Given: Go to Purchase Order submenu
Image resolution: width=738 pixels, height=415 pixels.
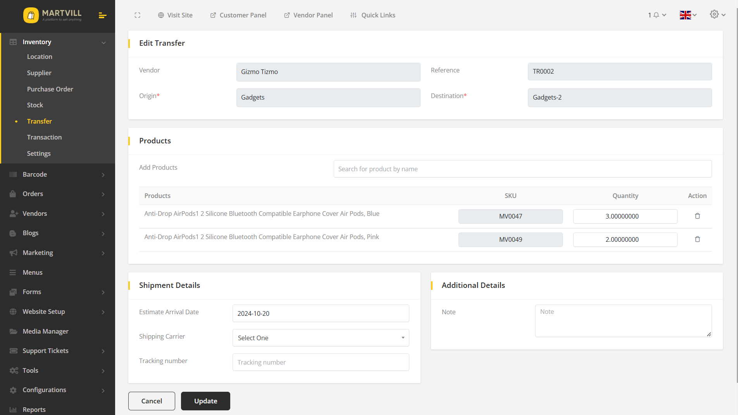Looking at the screenshot, I should tap(50, 89).
